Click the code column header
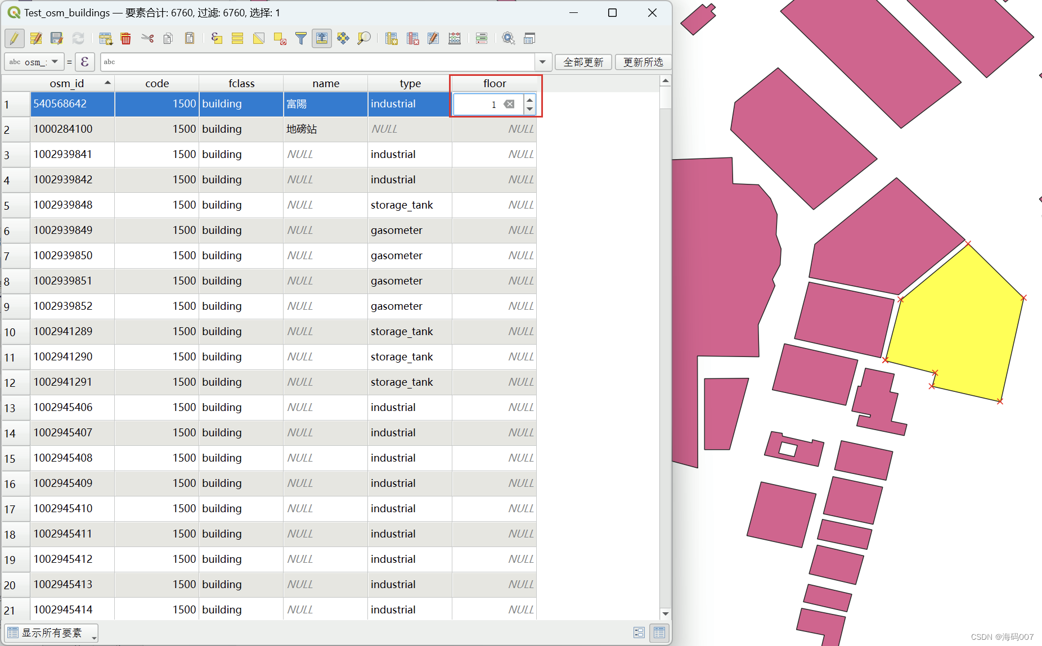The height and width of the screenshot is (646, 1042). tap(157, 83)
